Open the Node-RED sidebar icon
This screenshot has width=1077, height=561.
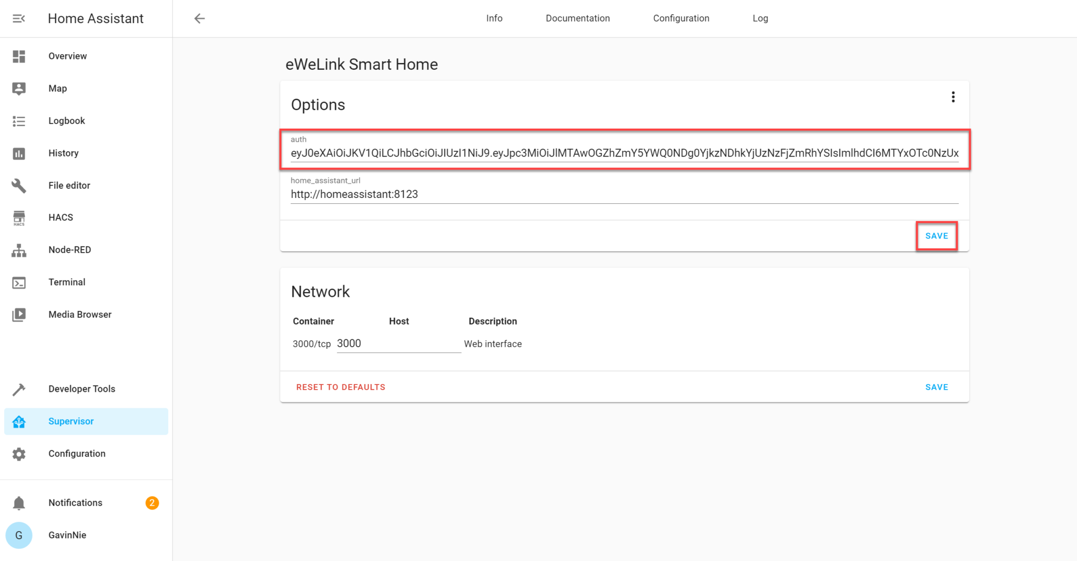[19, 250]
